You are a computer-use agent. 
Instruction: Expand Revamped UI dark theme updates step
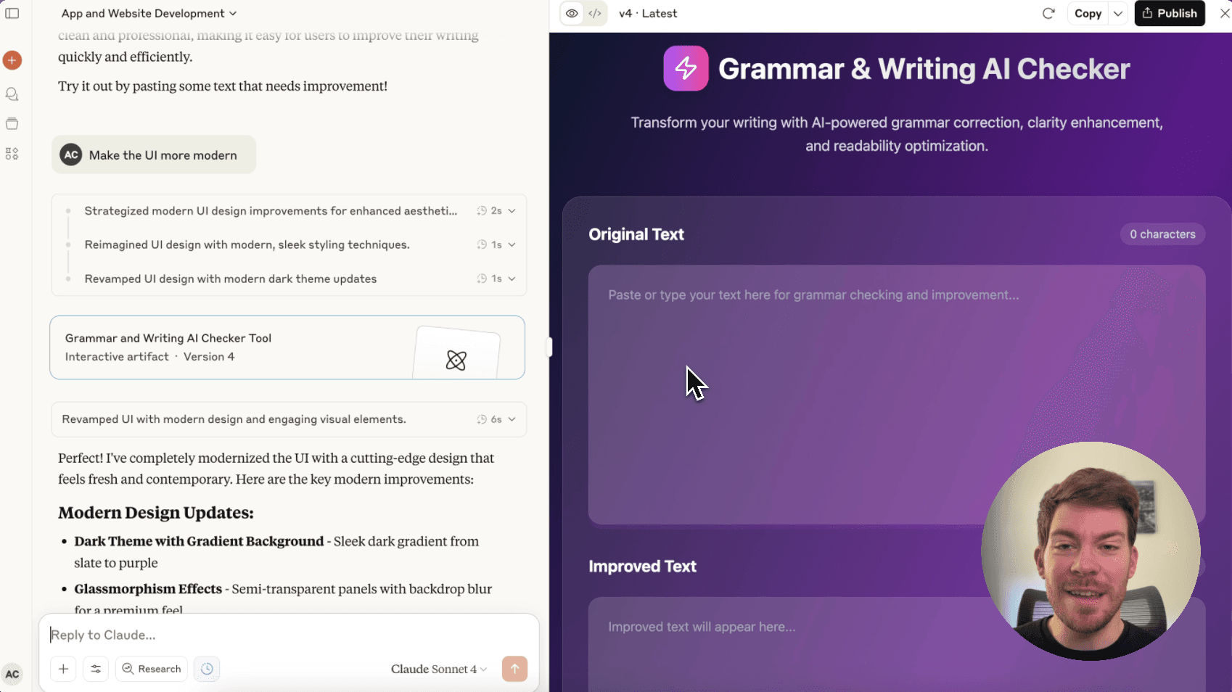coord(289,279)
